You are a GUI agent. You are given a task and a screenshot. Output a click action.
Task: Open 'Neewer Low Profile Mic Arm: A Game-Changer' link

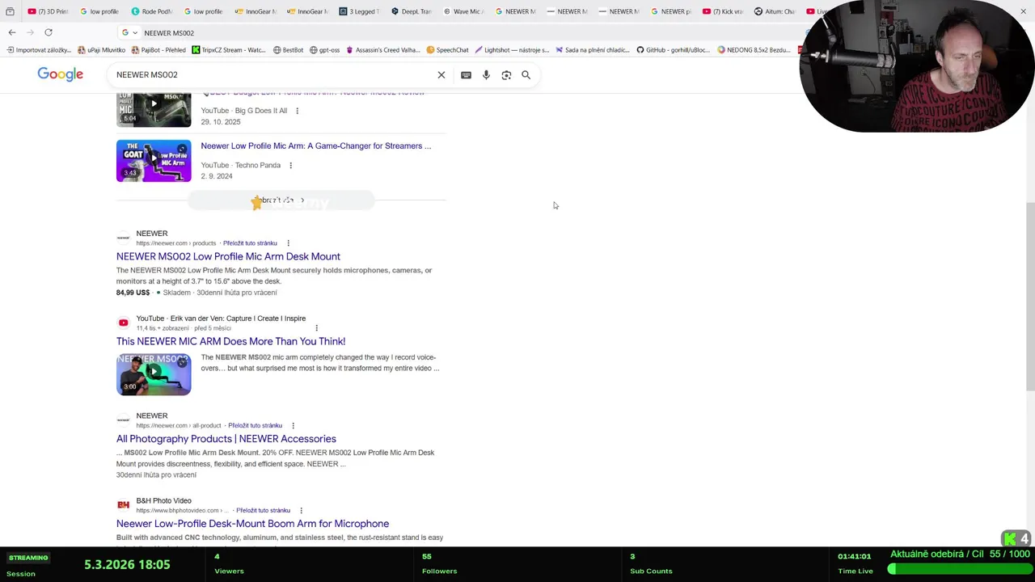pyautogui.click(x=315, y=146)
